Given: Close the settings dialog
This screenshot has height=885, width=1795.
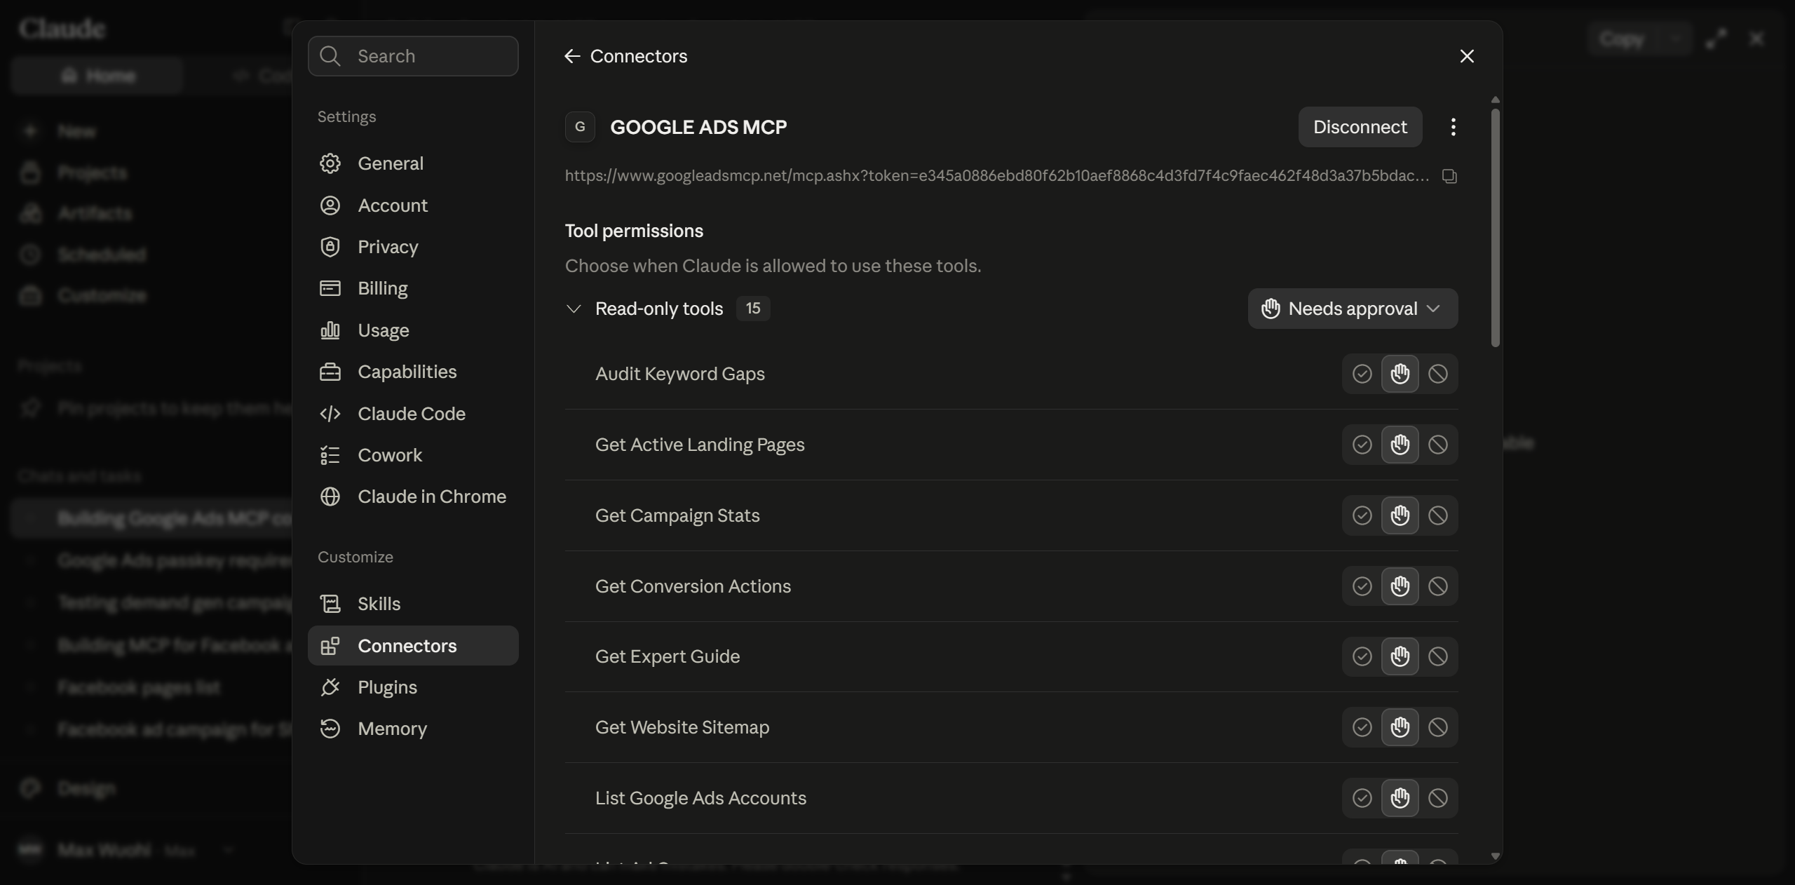Looking at the screenshot, I should pyautogui.click(x=1467, y=56).
